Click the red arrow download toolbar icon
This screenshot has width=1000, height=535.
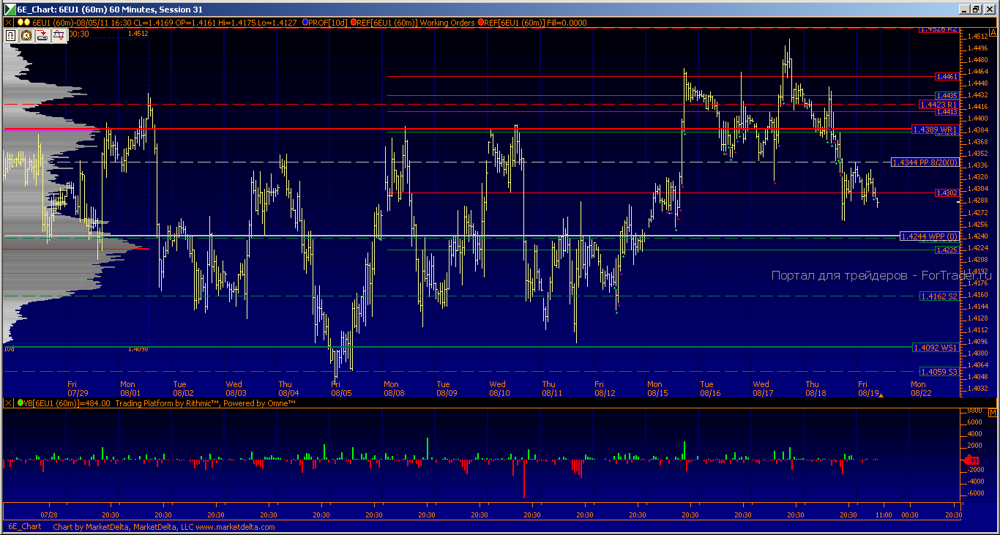point(42,34)
